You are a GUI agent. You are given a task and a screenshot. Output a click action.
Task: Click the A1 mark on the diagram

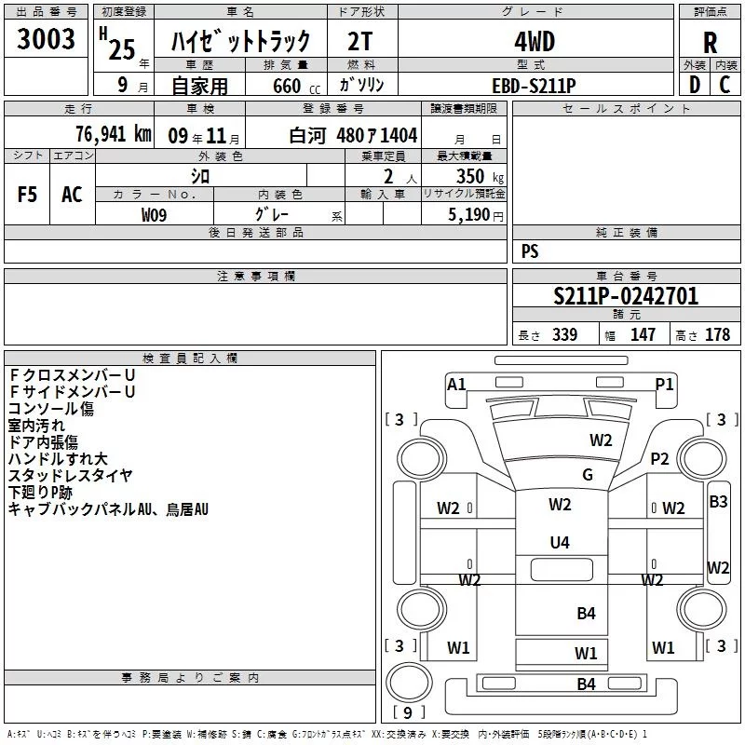click(x=456, y=385)
